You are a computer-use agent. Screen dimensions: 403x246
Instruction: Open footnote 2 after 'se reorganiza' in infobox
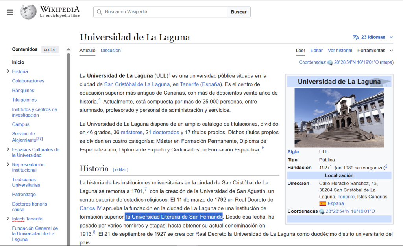coord(386,166)
